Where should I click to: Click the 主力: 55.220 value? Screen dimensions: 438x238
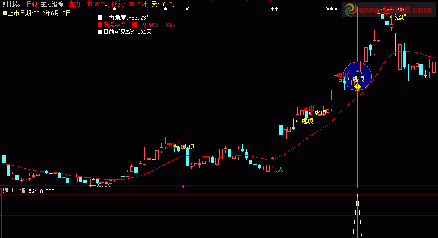tap(88, 4)
